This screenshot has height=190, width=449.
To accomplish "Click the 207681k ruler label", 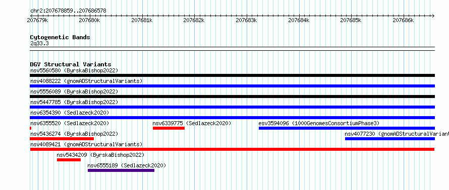I will tap(142, 20).
